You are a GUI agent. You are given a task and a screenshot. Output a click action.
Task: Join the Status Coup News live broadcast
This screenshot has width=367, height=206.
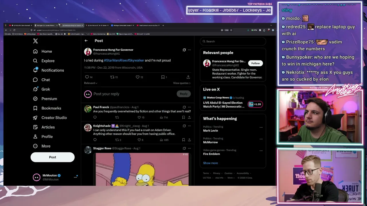(233, 102)
